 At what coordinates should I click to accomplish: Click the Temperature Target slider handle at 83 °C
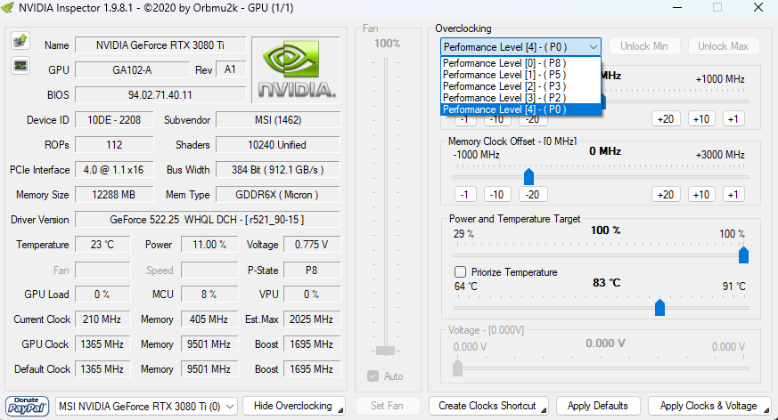point(659,308)
